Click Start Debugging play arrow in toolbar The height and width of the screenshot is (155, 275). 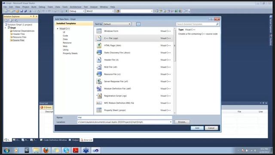[x=67, y=11]
